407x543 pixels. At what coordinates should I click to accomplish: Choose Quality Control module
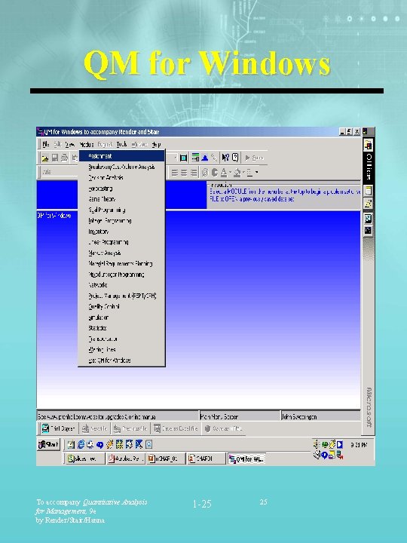point(121,306)
